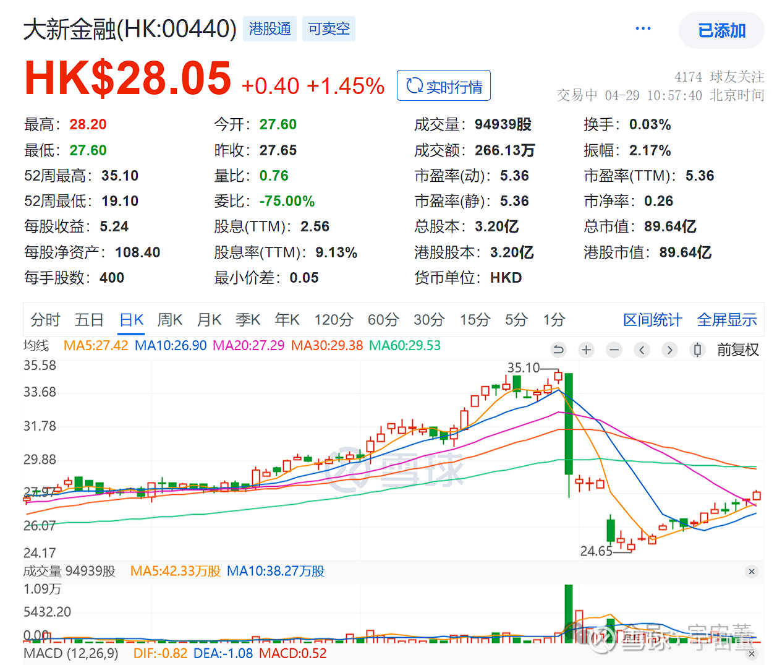Screen dimensions: 777x665
Task: Switch to the 5分 interval tab
Action: point(516,320)
